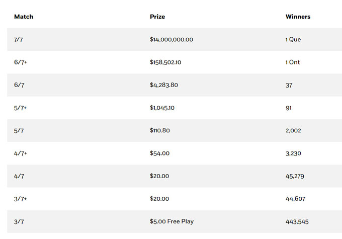Click the 37 winners value
The image size is (342, 239).
(x=289, y=85)
